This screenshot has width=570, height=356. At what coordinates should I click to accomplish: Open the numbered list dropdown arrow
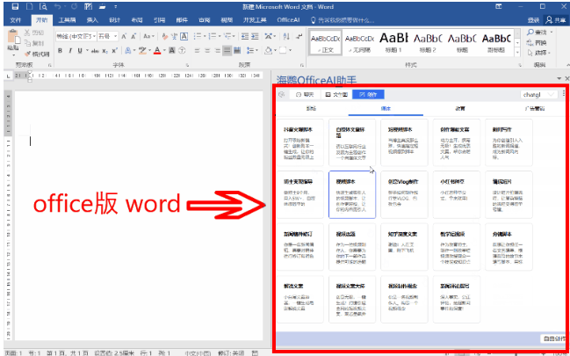pos(220,36)
